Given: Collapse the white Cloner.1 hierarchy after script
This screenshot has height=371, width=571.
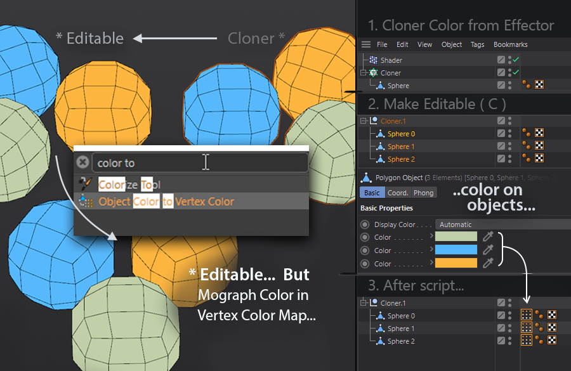Looking at the screenshot, I should point(363,303).
